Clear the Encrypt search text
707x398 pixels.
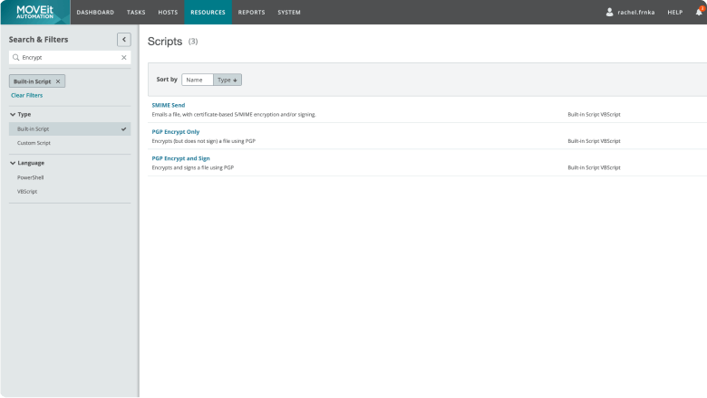(124, 57)
